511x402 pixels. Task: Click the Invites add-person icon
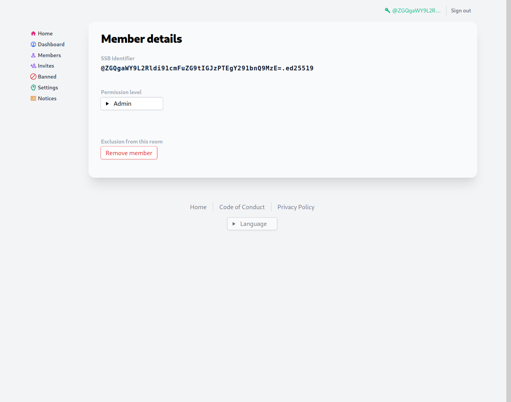[33, 66]
